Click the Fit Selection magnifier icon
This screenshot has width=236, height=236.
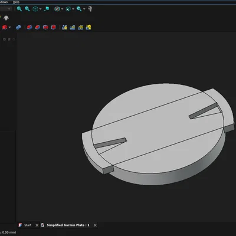27,9
